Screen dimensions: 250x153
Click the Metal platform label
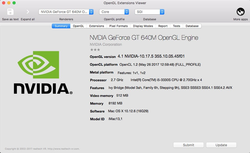[102, 72]
